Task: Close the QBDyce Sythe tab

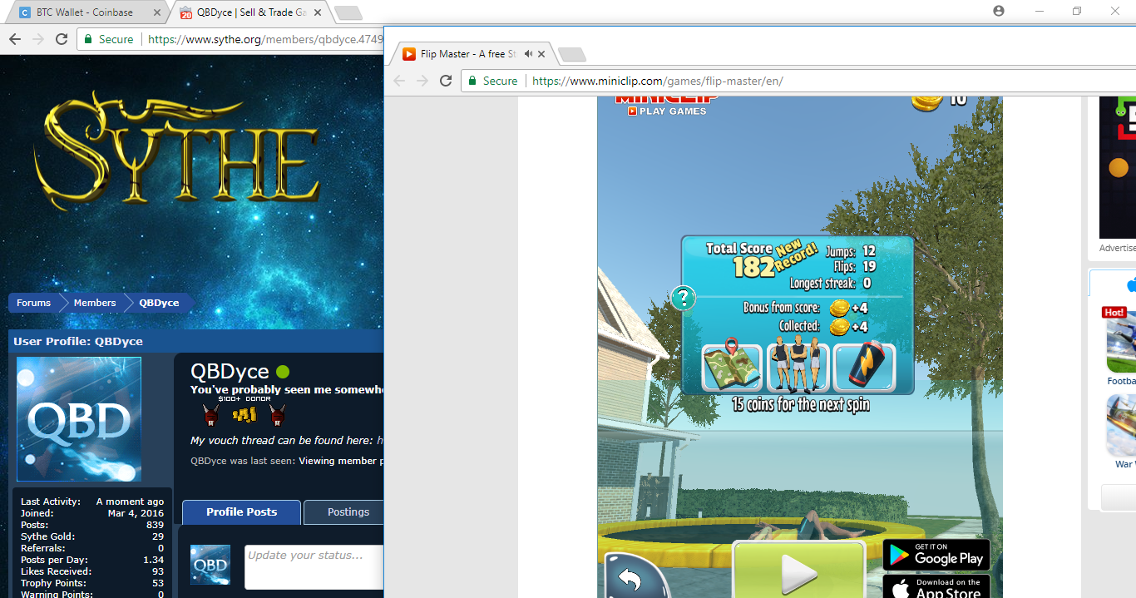Action: coord(318,12)
